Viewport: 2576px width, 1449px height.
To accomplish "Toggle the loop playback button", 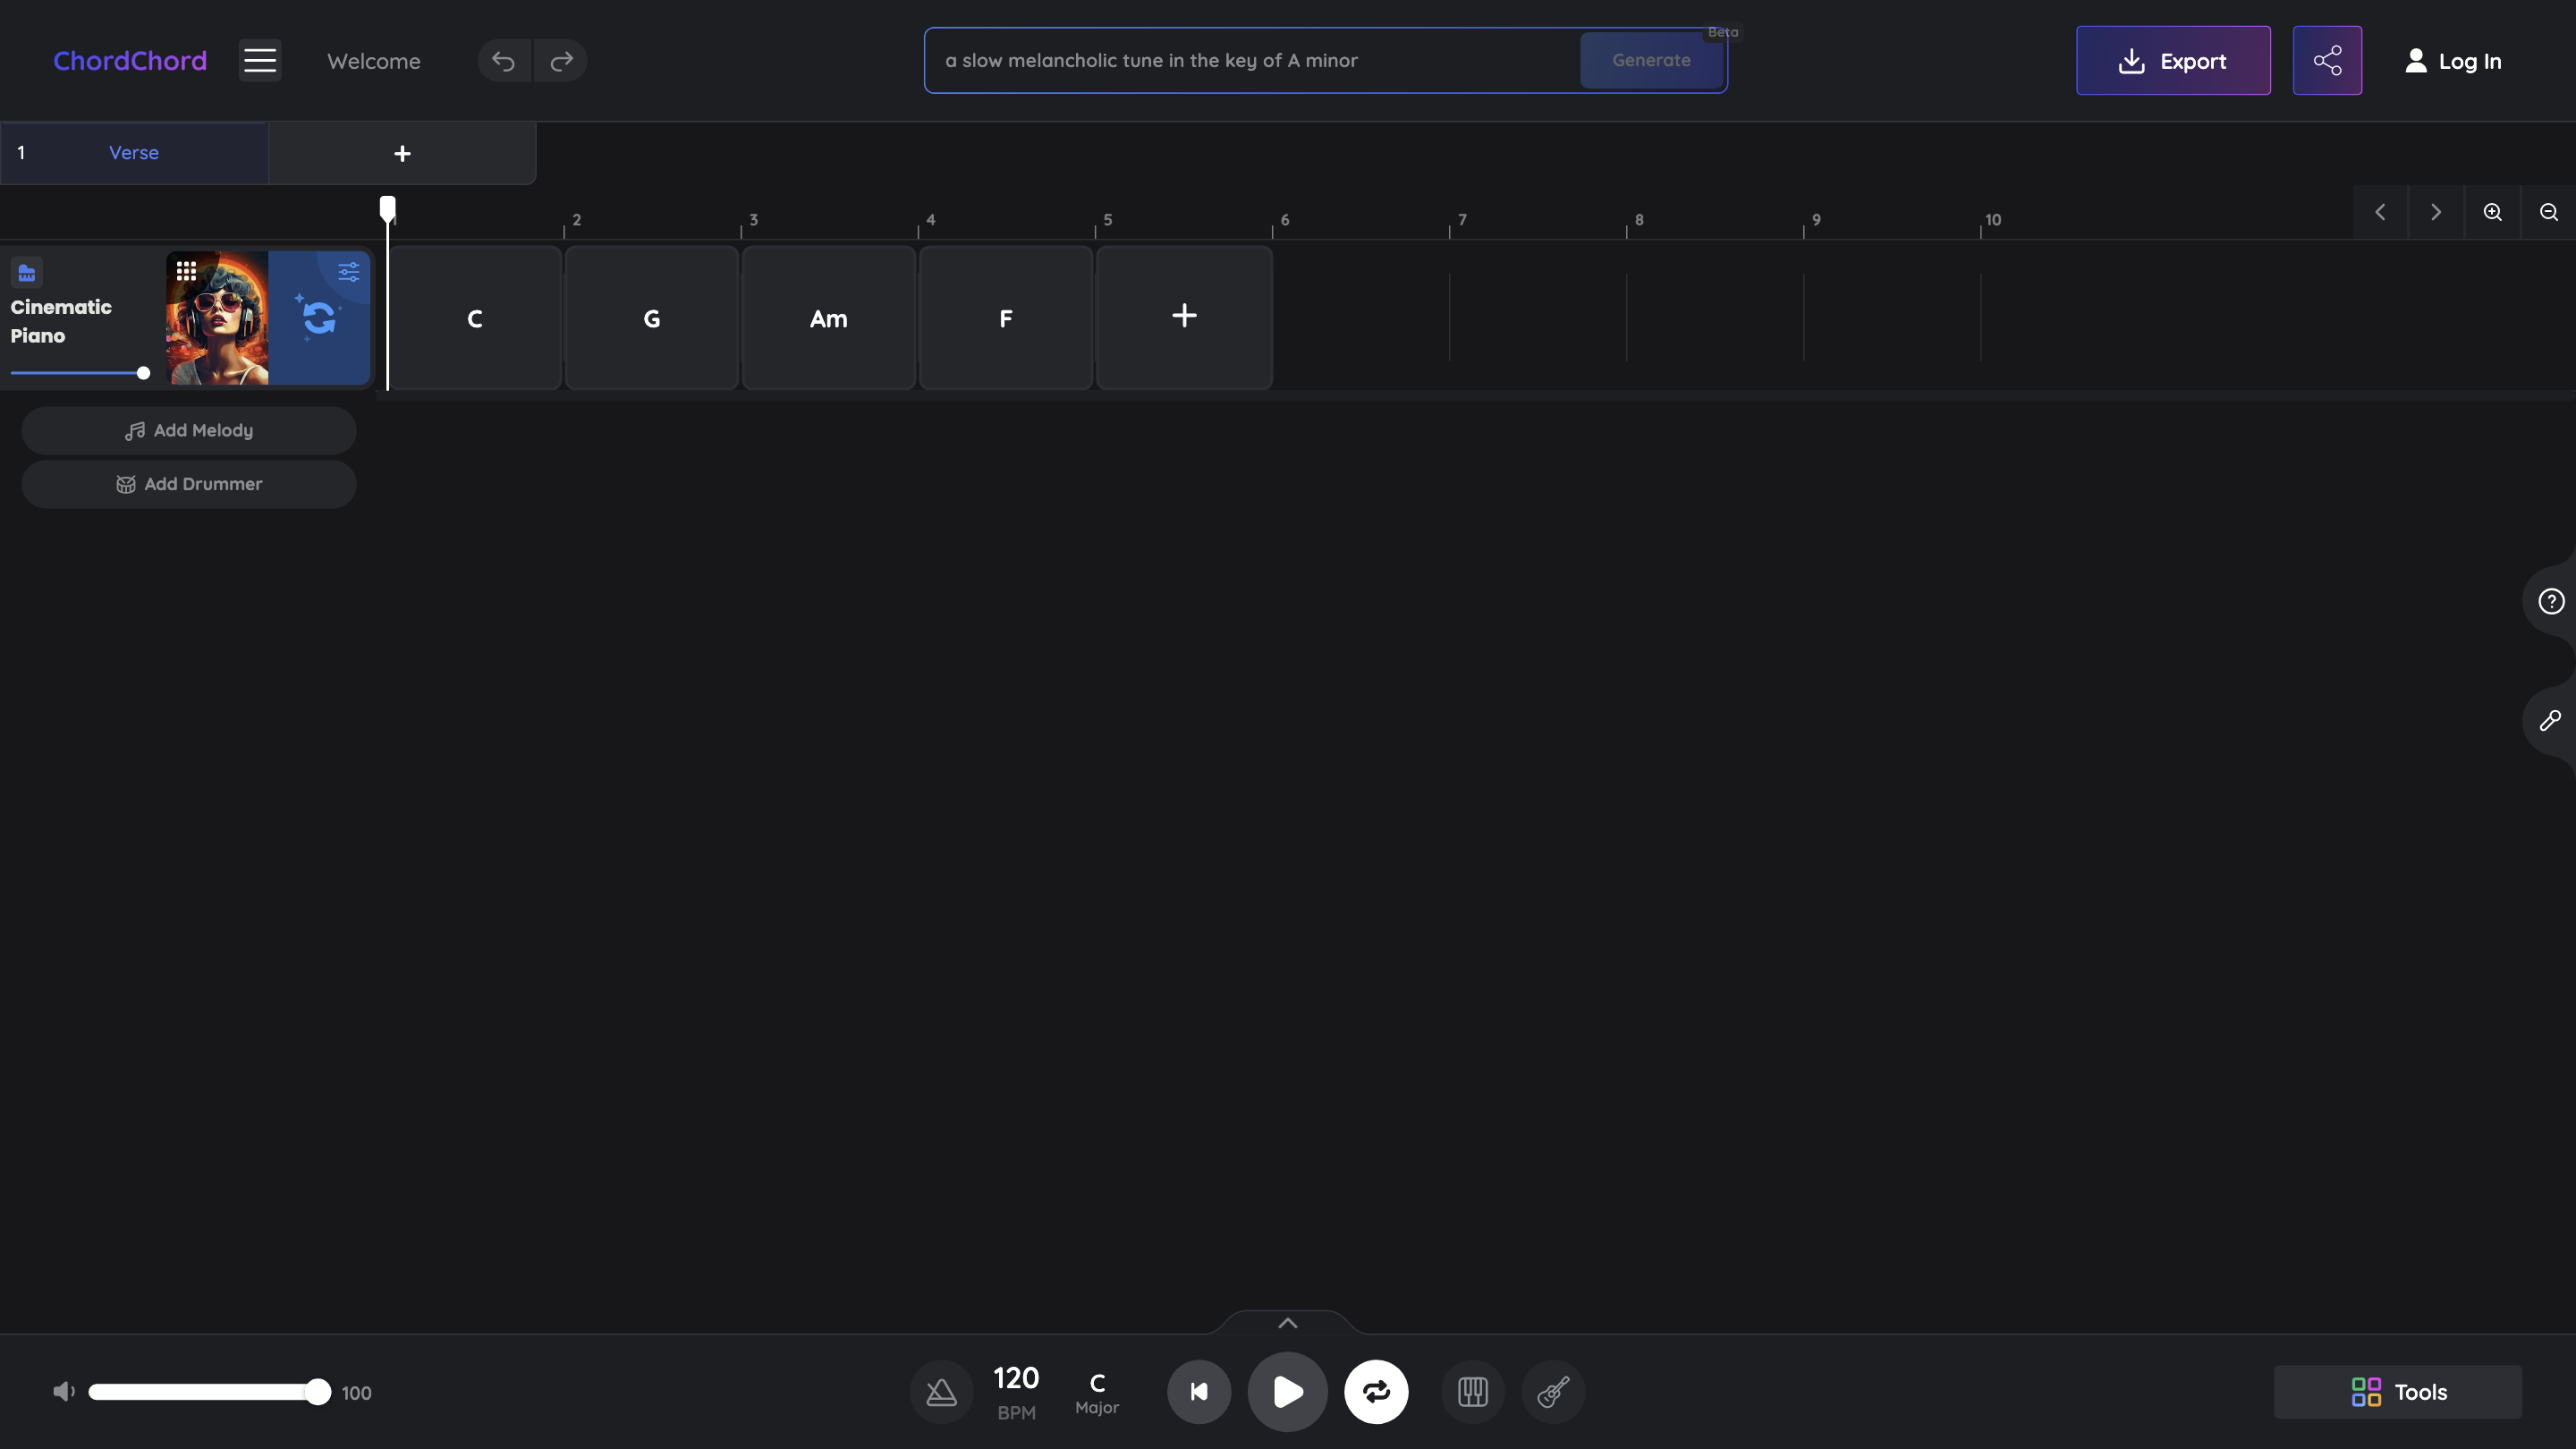I will (x=1376, y=1391).
